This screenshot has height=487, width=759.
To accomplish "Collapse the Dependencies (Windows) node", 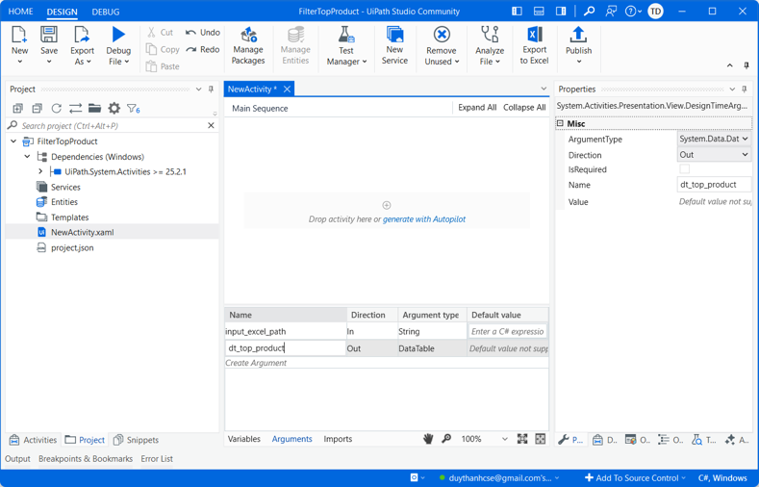I will click(28, 156).
